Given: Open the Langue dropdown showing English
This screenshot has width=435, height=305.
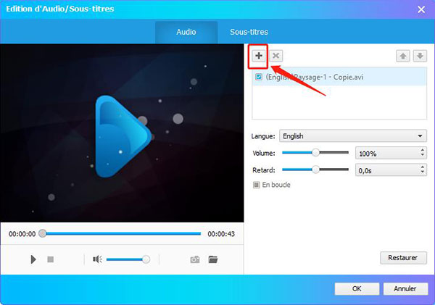Looking at the screenshot, I should pyautogui.click(x=353, y=136).
